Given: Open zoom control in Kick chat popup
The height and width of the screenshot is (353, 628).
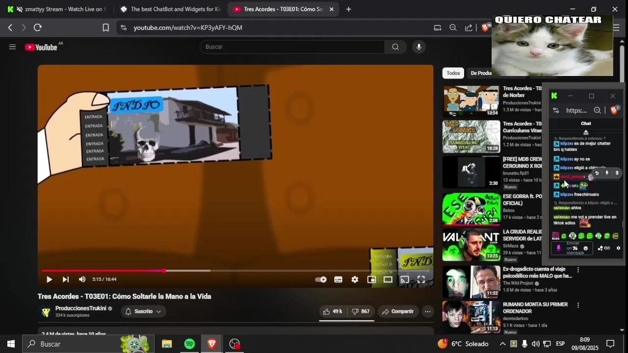Looking at the screenshot, I should click(597, 110).
